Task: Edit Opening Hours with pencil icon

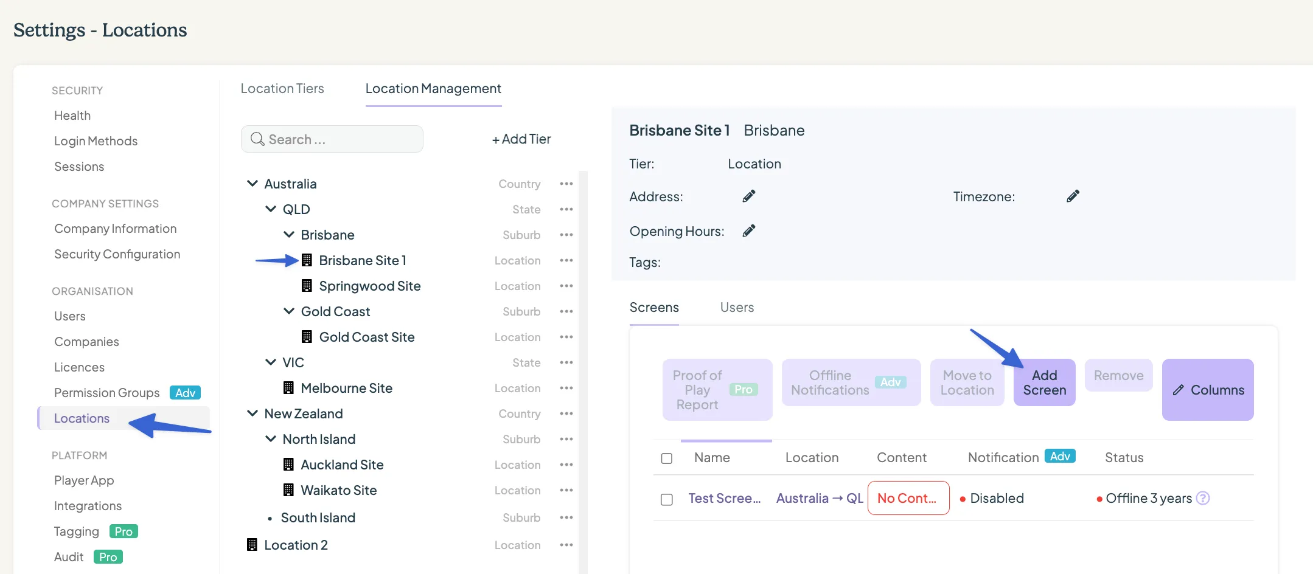Action: tap(749, 230)
